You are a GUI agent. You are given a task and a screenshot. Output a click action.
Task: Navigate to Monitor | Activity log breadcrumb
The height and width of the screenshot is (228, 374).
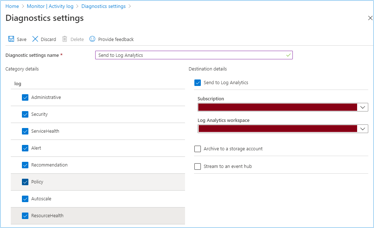point(50,6)
